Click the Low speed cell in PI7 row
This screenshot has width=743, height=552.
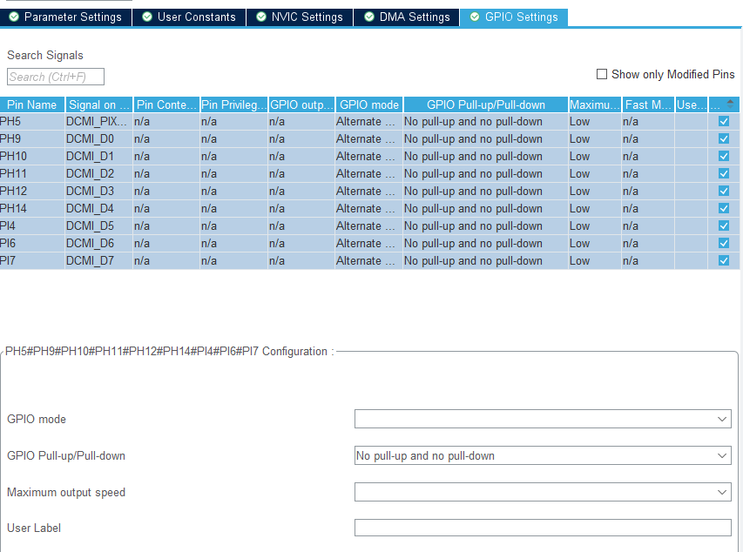point(595,260)
